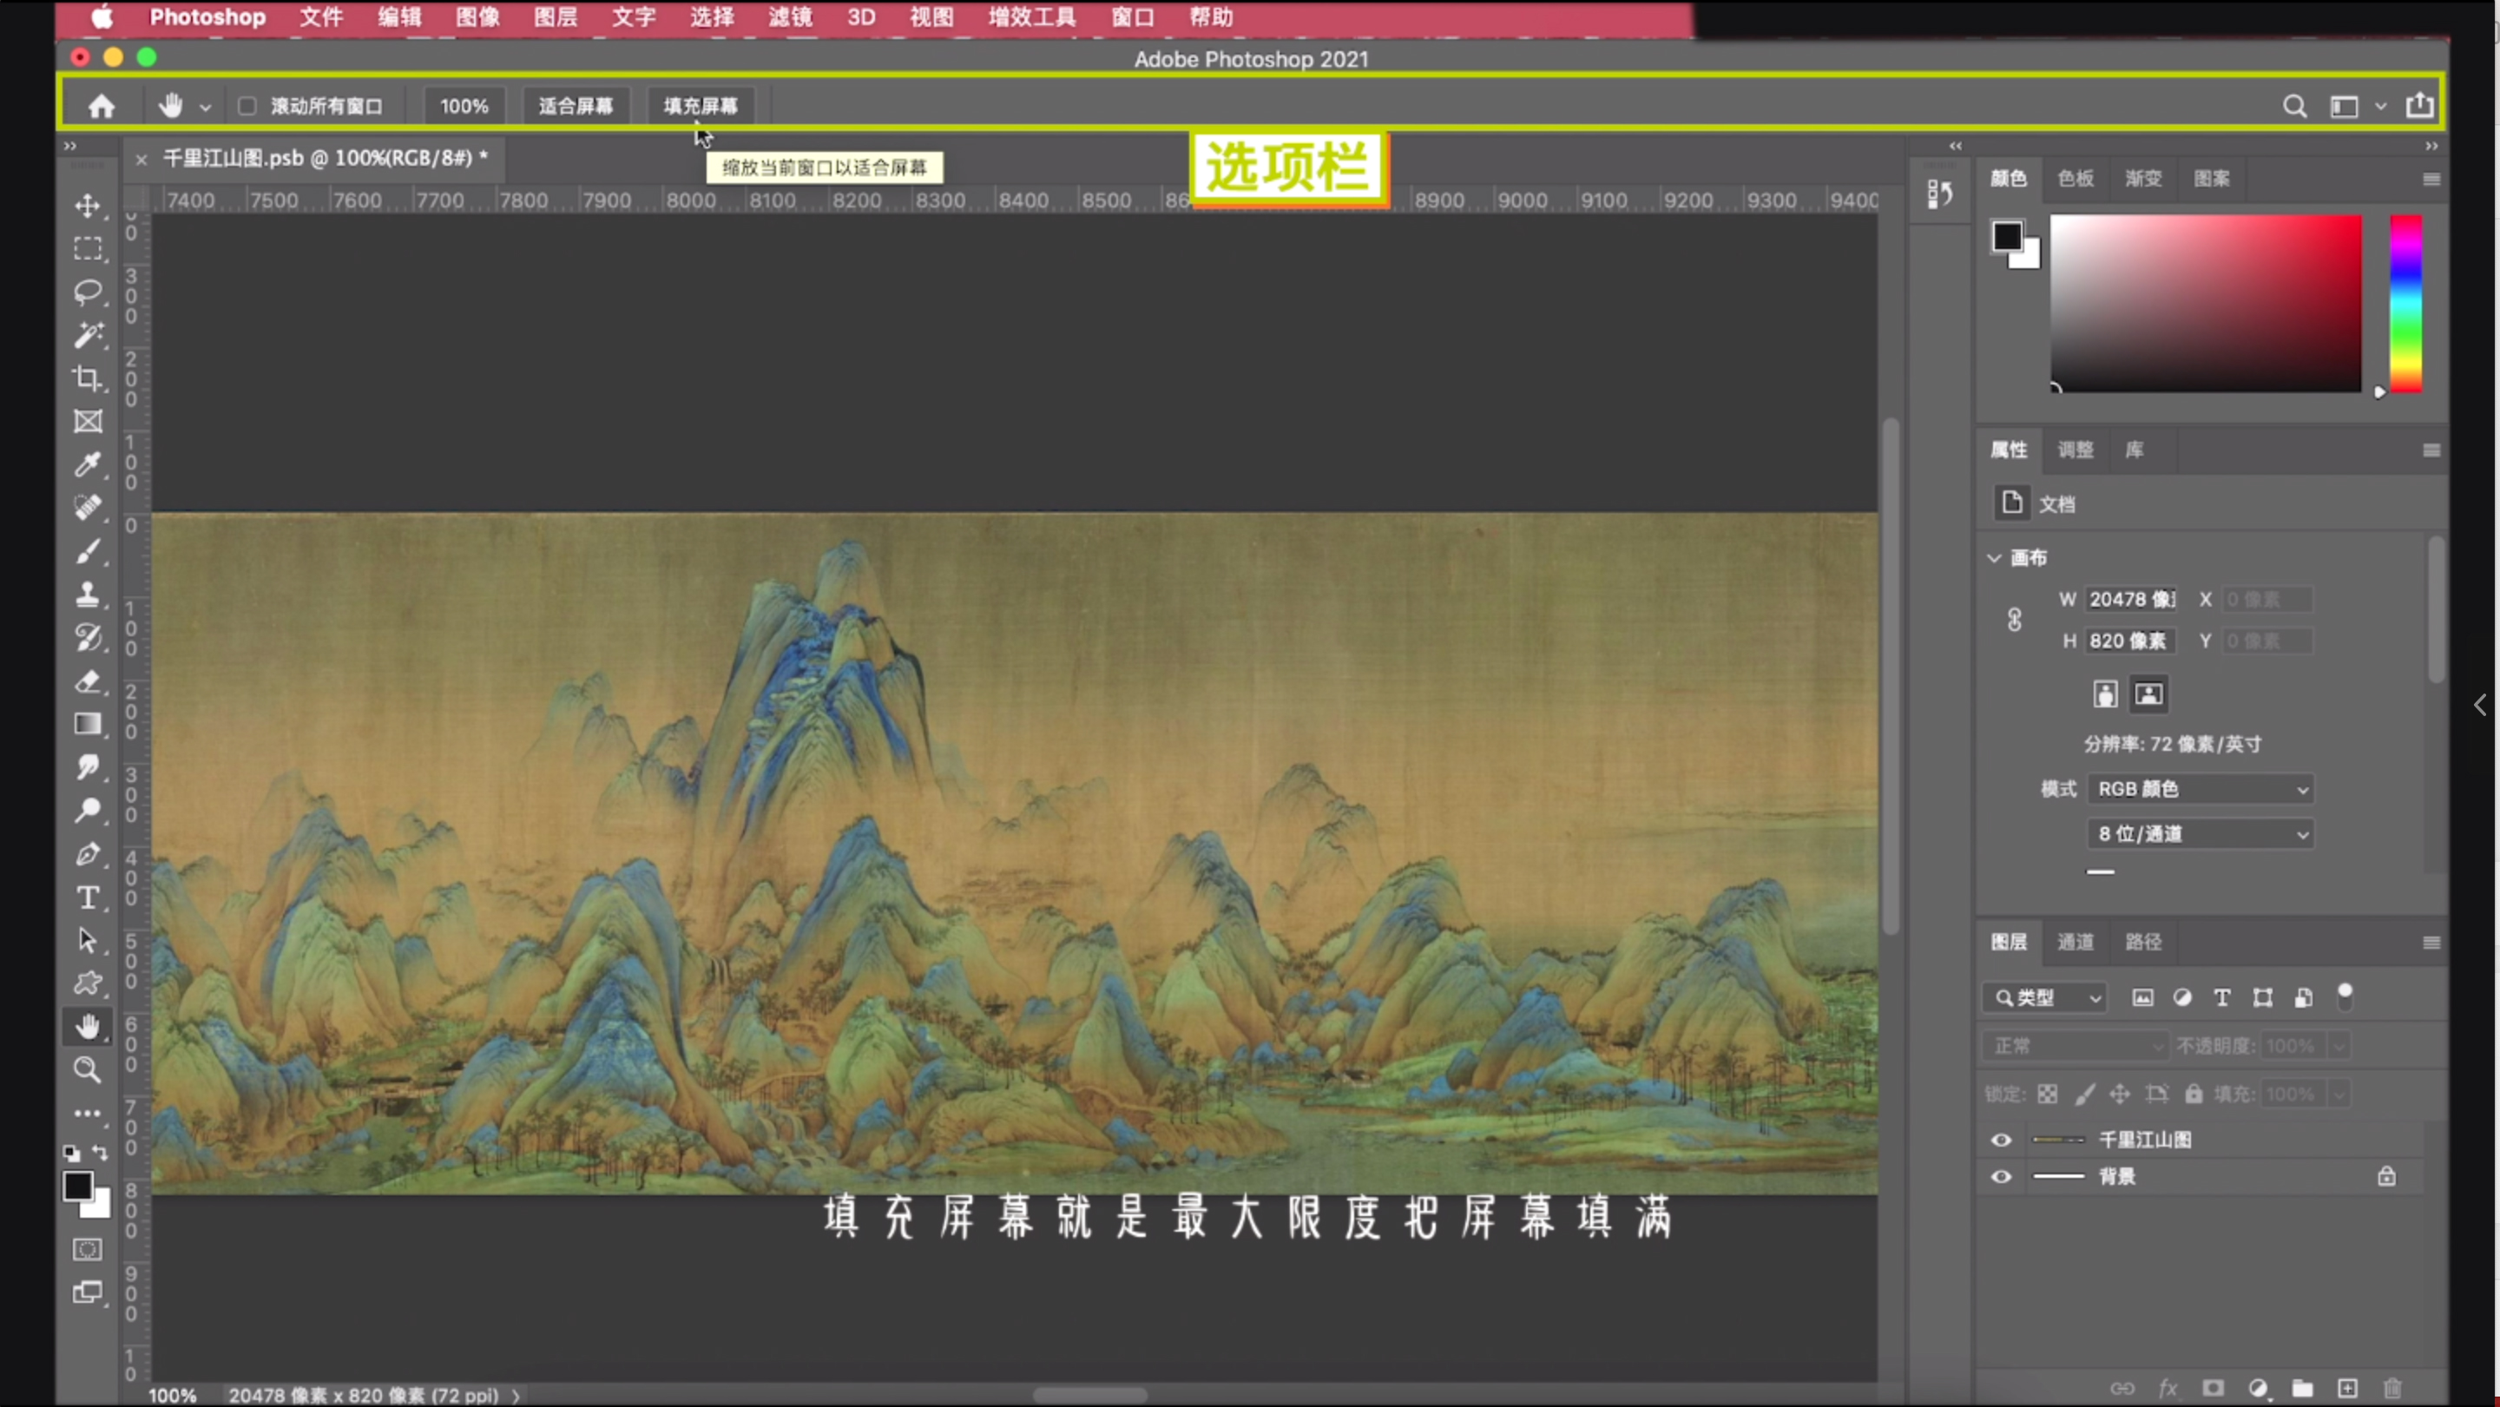Select the Lasso tool
The height and width of the screenshot is (1407, 2500).
[89, 292]
